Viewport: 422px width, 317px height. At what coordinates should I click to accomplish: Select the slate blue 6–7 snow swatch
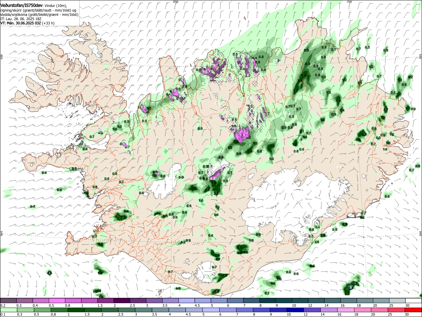pos(235,300)
